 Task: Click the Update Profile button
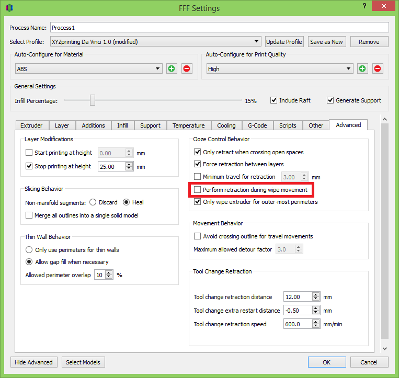tap(284, 42)
